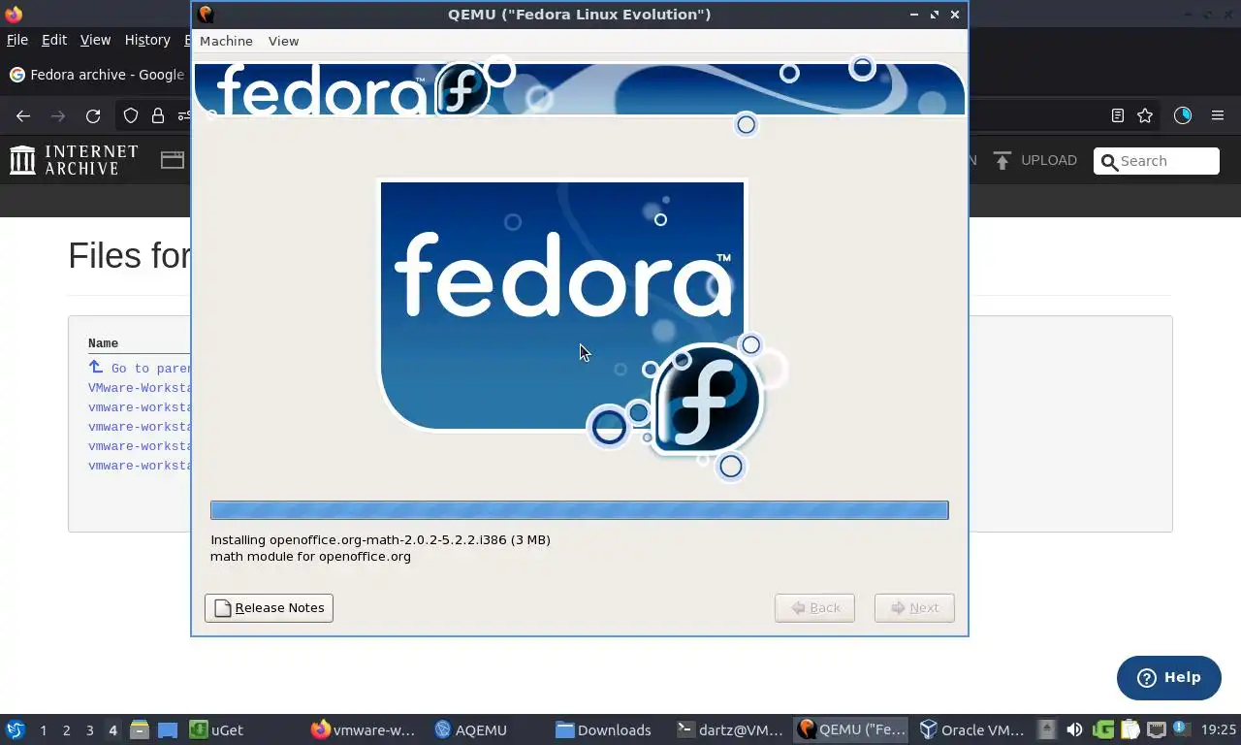Viewport: 1241px width, 745px height.
Task: Click the Release Notes button
Action: [269, 608]
